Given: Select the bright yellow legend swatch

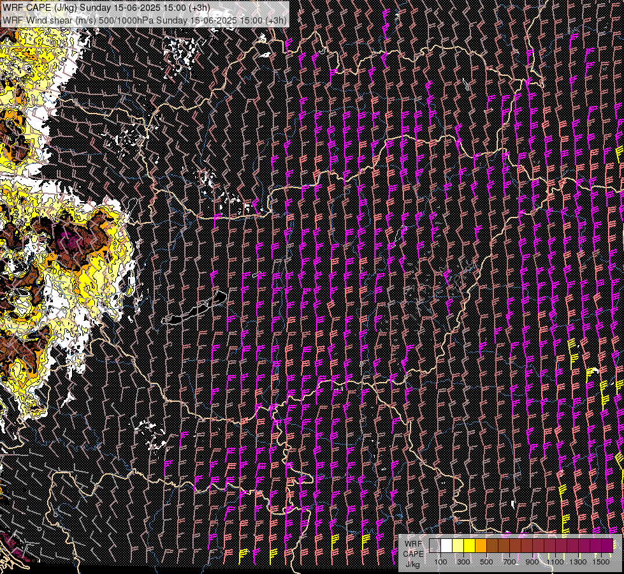Looking at the screenshot, I should coord(469,546).
